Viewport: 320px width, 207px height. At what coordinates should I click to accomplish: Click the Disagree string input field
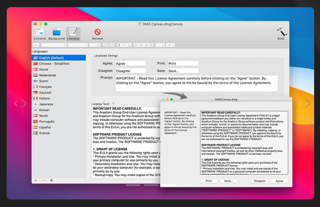click(131, 71)
